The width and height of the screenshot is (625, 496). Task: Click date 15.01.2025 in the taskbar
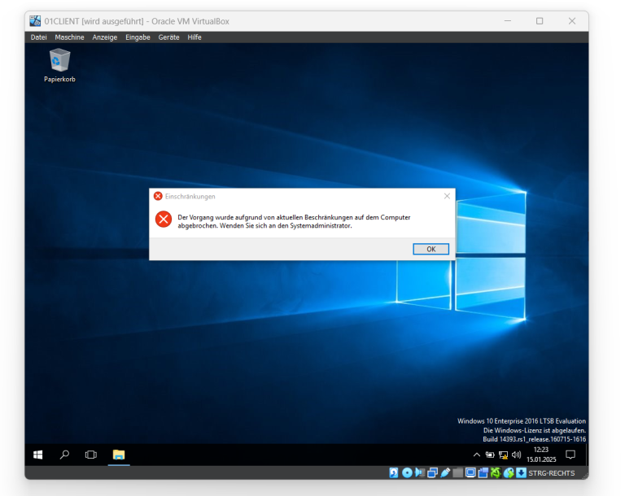(541, 459)
